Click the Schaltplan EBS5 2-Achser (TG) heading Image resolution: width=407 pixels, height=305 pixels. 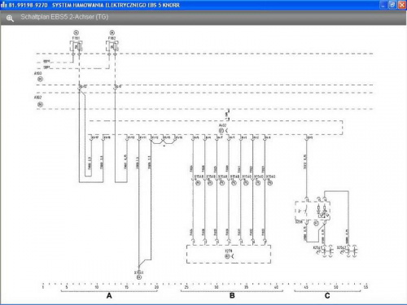64,17
